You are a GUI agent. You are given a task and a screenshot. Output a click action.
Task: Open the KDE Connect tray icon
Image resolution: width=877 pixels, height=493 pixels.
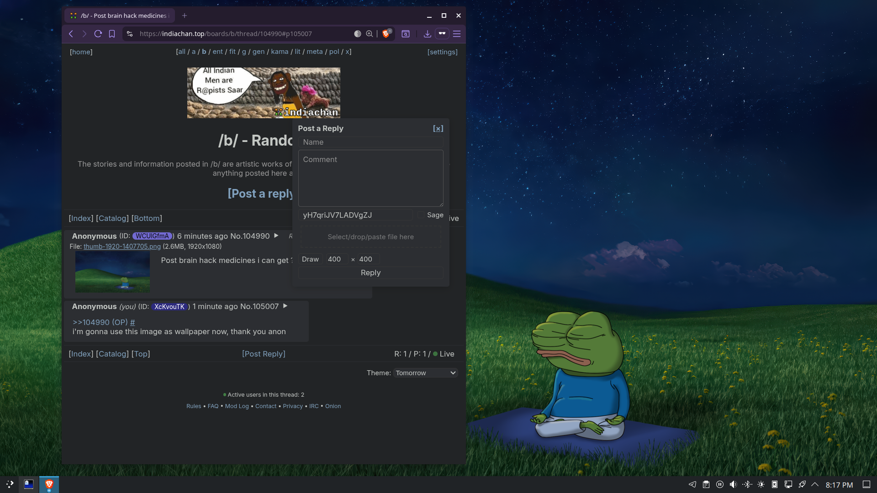tap(775, 485)
